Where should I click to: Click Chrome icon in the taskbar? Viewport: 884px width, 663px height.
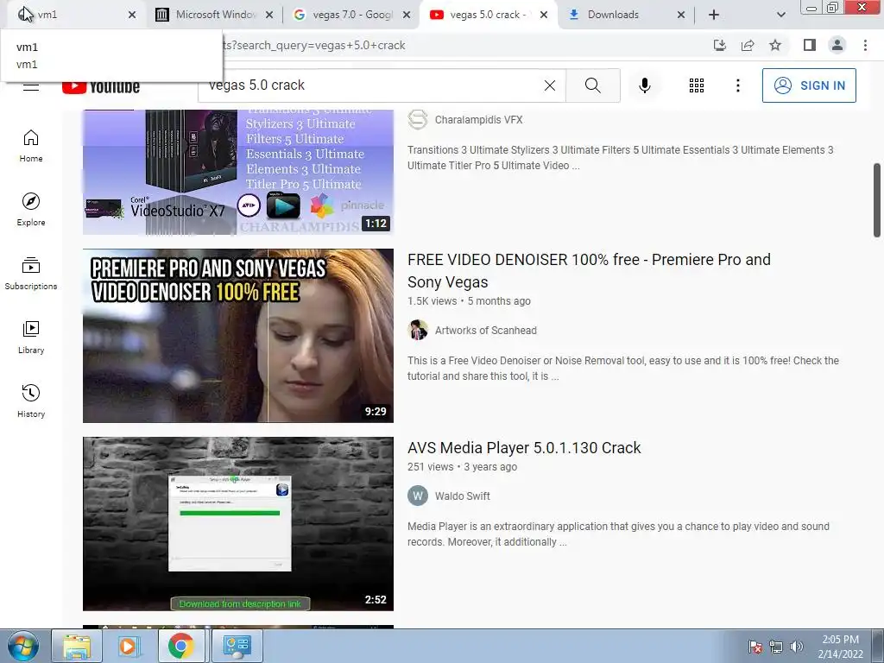(x=180, y=646)
